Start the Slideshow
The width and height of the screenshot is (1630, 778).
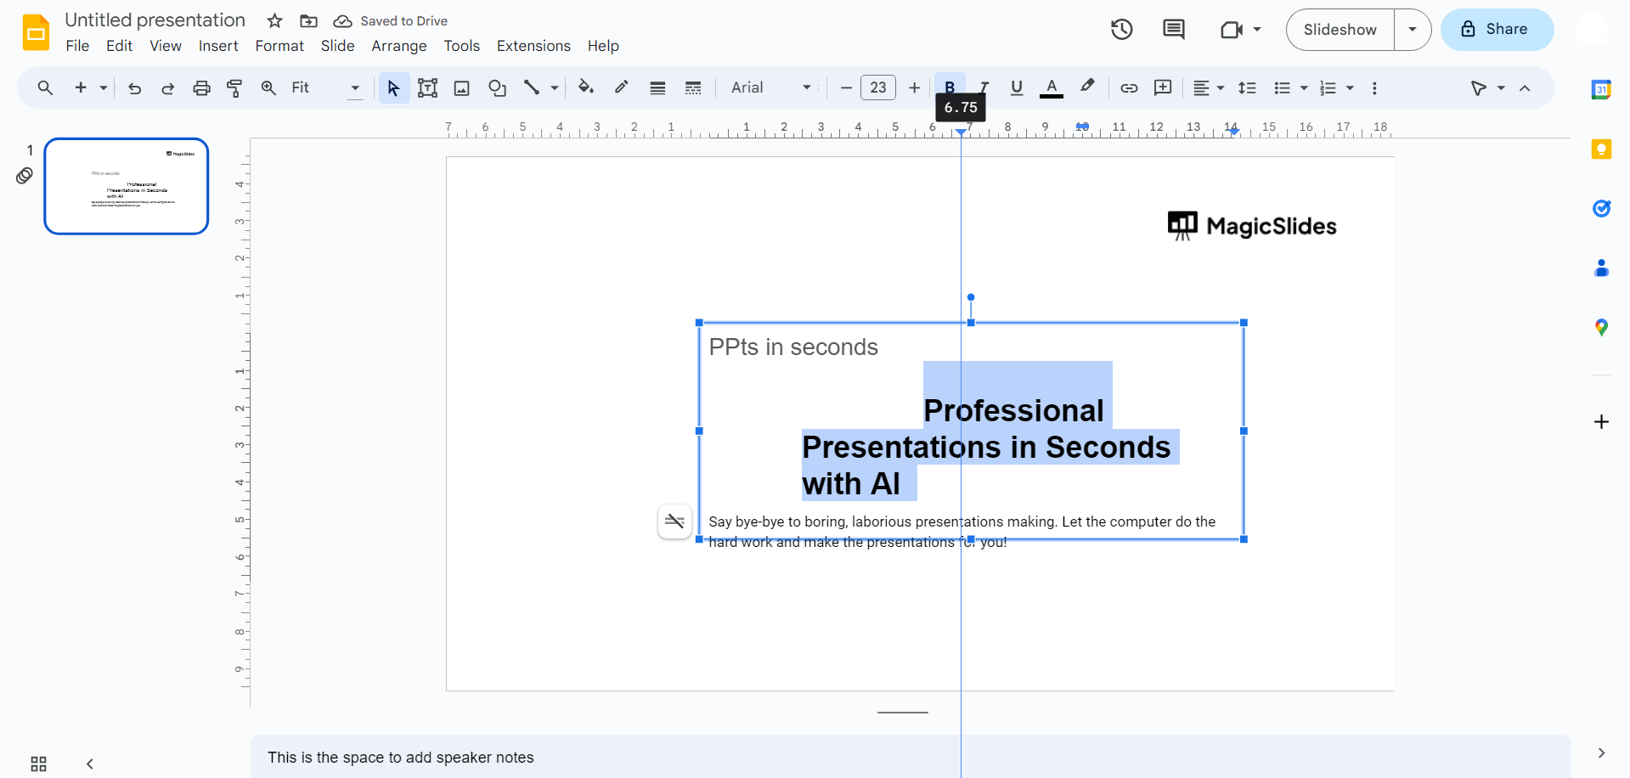(1340, 30)
